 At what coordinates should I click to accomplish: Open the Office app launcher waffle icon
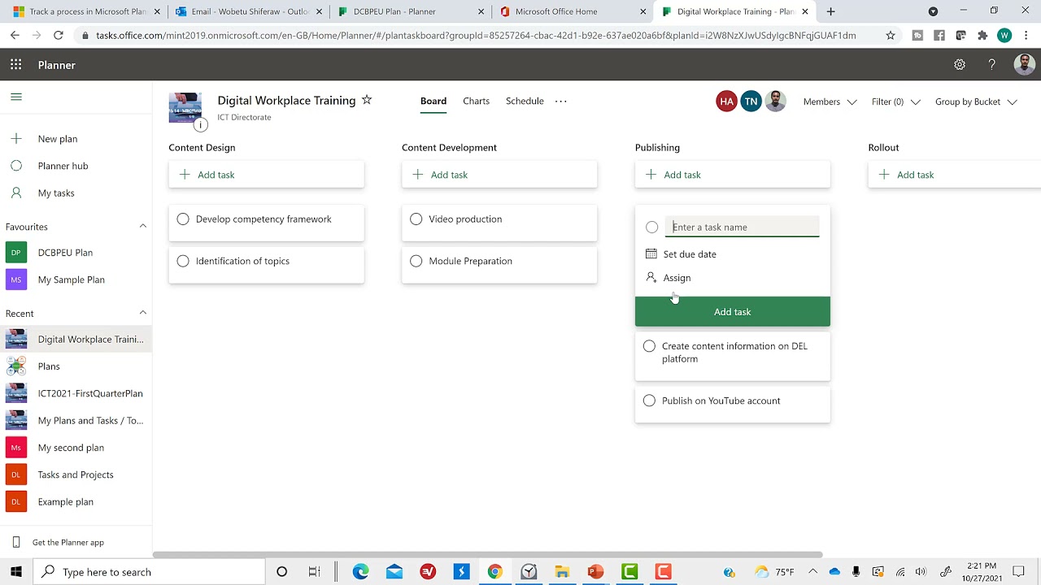tap(16, 65)
